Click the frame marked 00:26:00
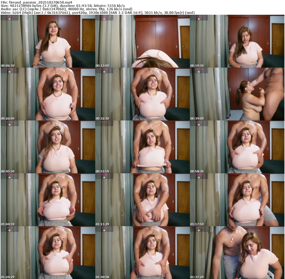This screenshot has width=285, height=279. point(48,94)
